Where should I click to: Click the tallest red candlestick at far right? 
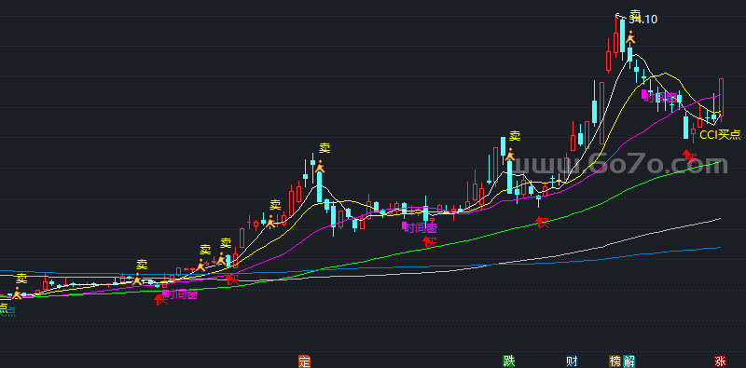point(721,98)
